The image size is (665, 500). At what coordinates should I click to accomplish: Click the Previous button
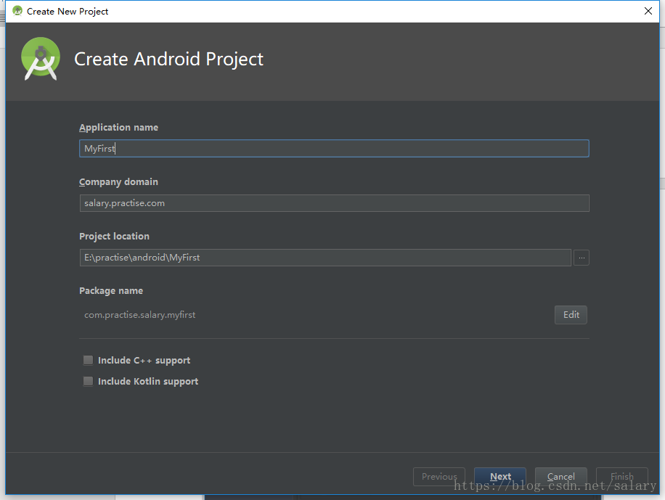pos(439,477)
